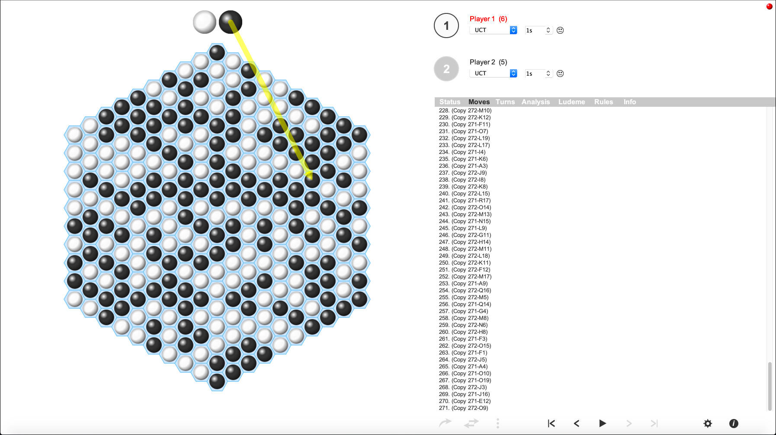
Task: Click the Player 1 time field
Action: 535,30
